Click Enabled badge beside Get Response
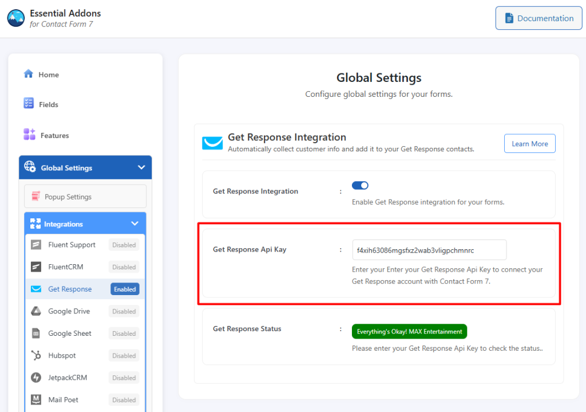This screenshot has width=586, height=412. [125, 289]
